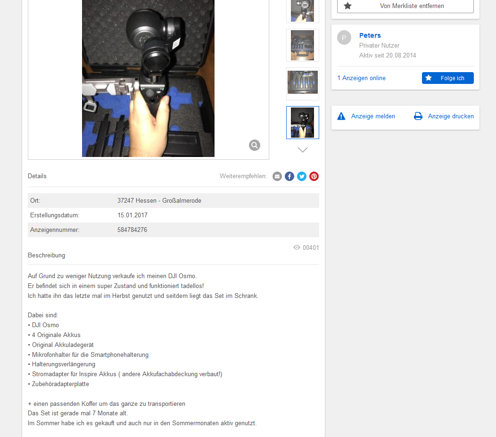The height and width of the screenshot is (437, 496).
Task: Toggle the Folge ich follow button
Action: click(447, 78)
